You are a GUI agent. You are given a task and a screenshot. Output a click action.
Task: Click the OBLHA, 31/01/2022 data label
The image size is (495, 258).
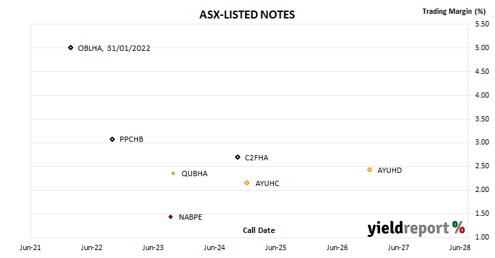point(114,48)
